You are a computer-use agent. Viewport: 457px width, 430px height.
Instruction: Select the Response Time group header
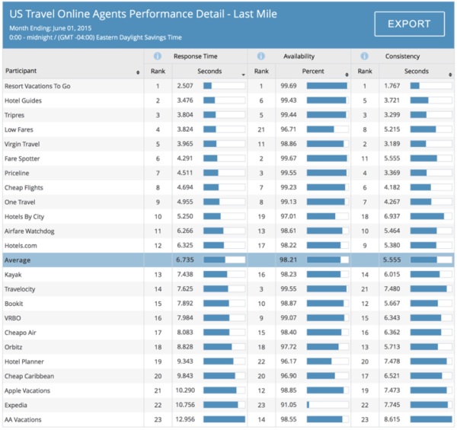click(x=195, y=56)
